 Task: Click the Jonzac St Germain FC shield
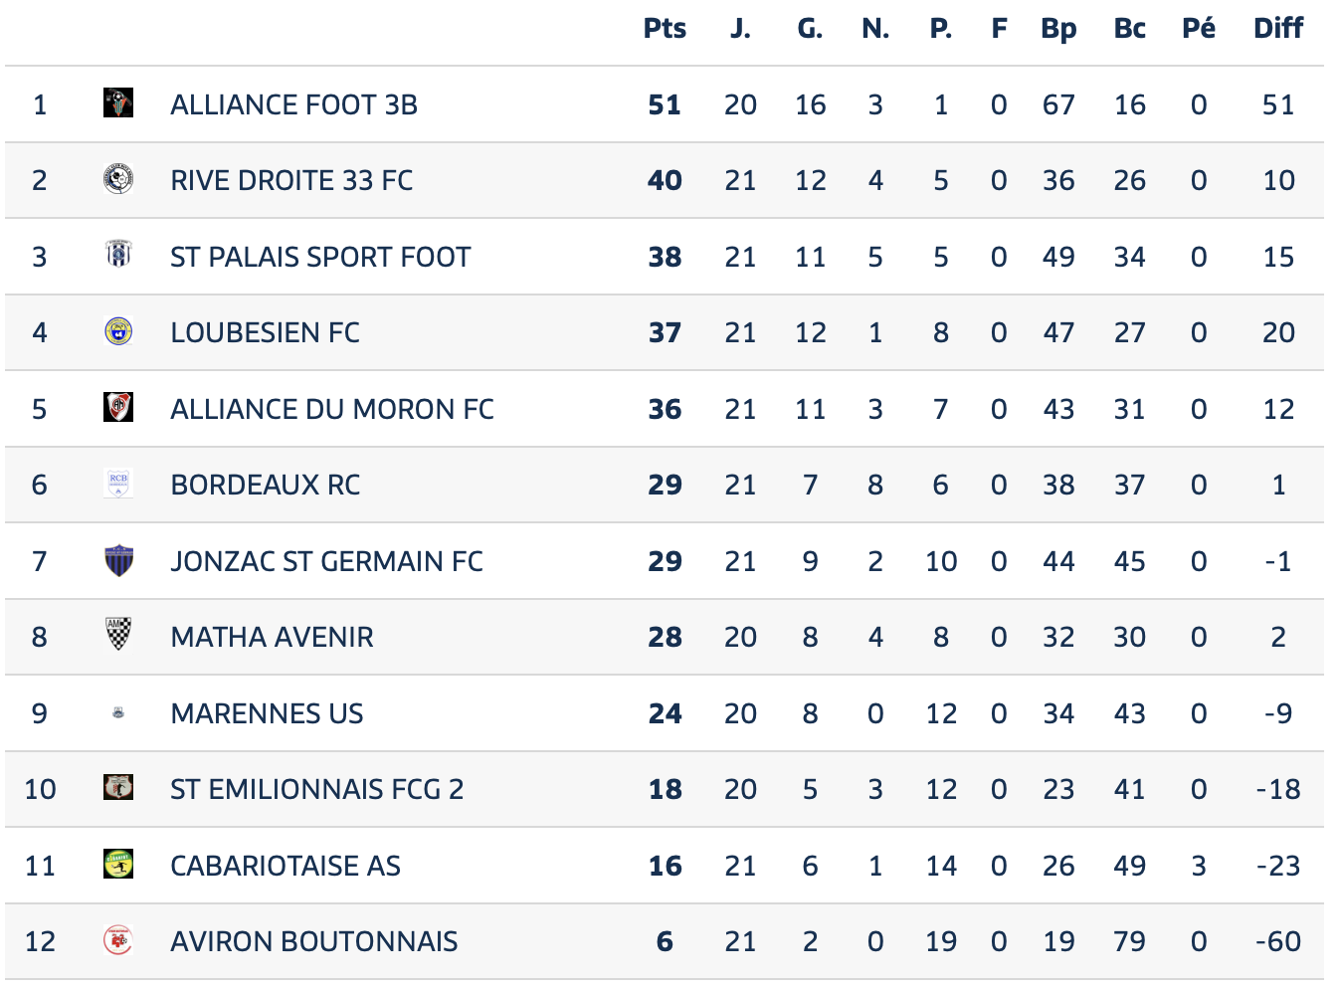pyautogui.click(x=118, y=560)
